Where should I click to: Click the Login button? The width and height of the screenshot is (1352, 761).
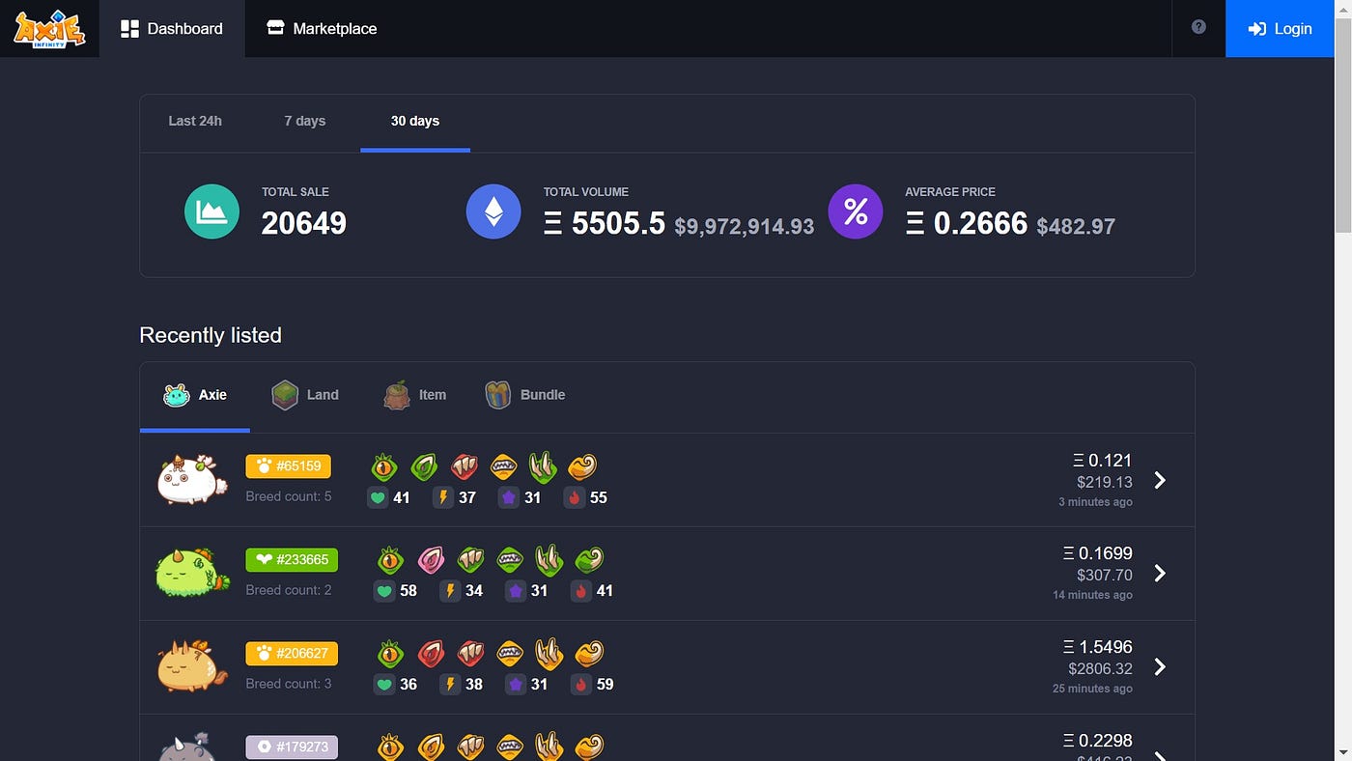point(1280,29)
